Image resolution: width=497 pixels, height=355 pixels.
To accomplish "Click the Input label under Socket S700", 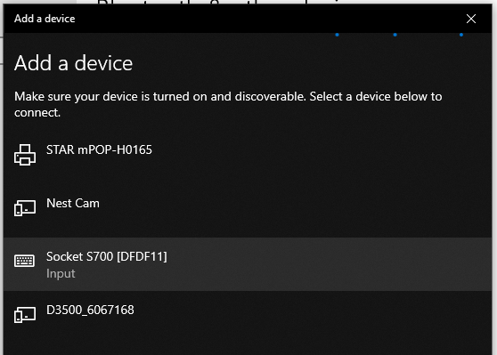I will pyautogui.click(x=61, y=274).
